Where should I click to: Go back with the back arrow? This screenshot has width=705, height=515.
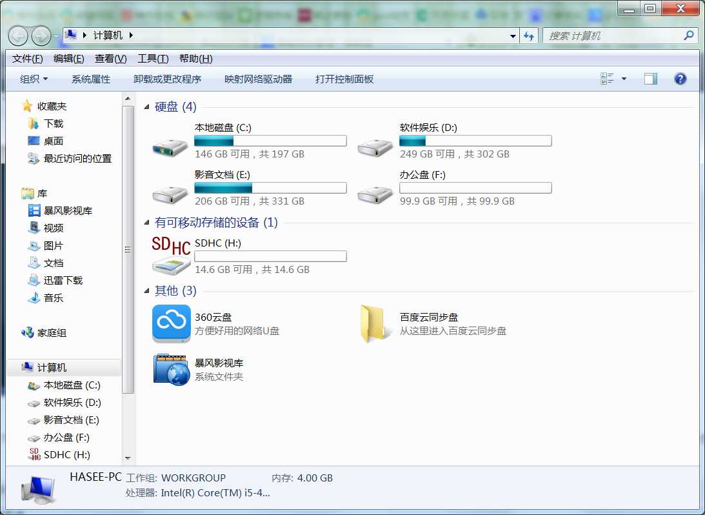click(x=18, y=35)
